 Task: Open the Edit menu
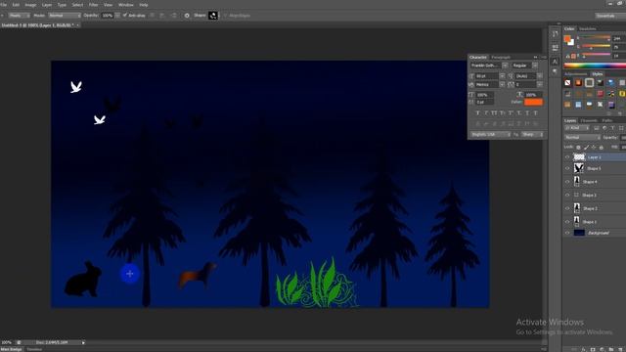16,5
